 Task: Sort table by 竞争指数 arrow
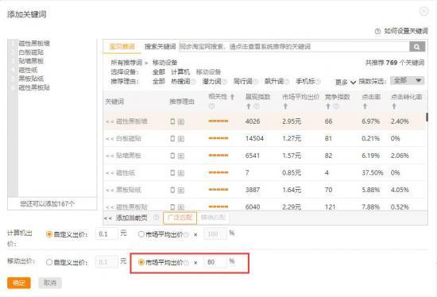[x=327, y=106]
